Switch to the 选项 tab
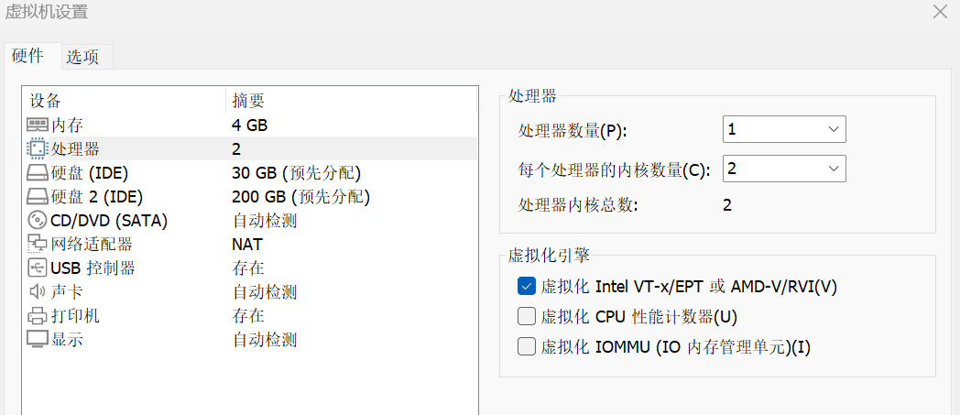960x415 pixels. (x=82, y=57)
